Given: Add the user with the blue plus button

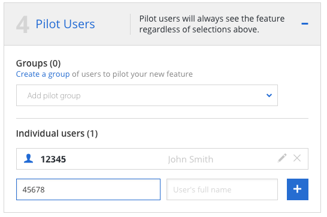Looking at the screenshot, I should point(298,189).
